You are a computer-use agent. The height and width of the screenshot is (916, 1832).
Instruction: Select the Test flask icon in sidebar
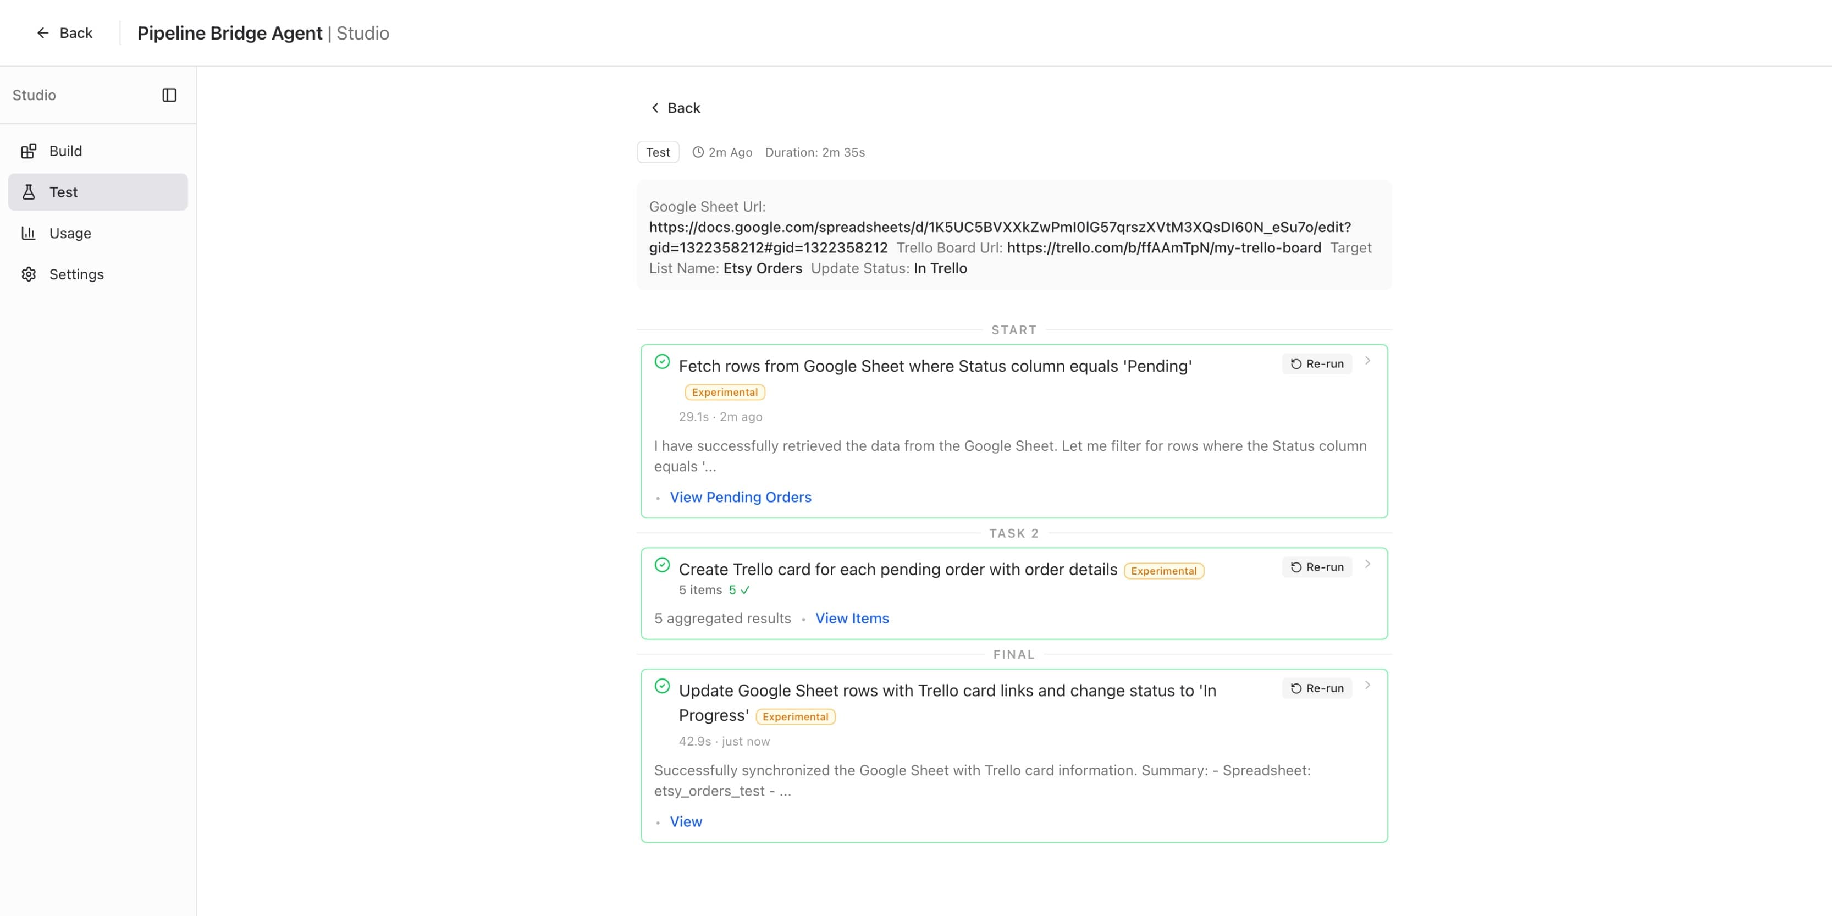(29, 192)
